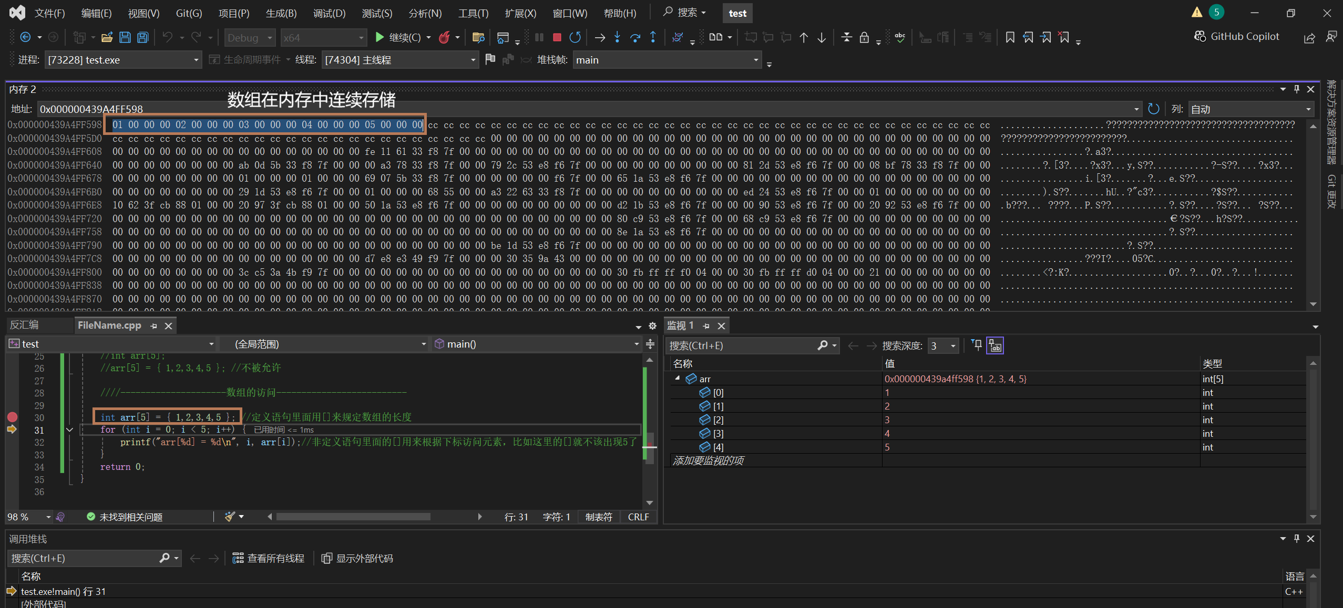Collapse the arr variable in watch
The width and height of the screenshot is (1343, 608).
[678, 378]
